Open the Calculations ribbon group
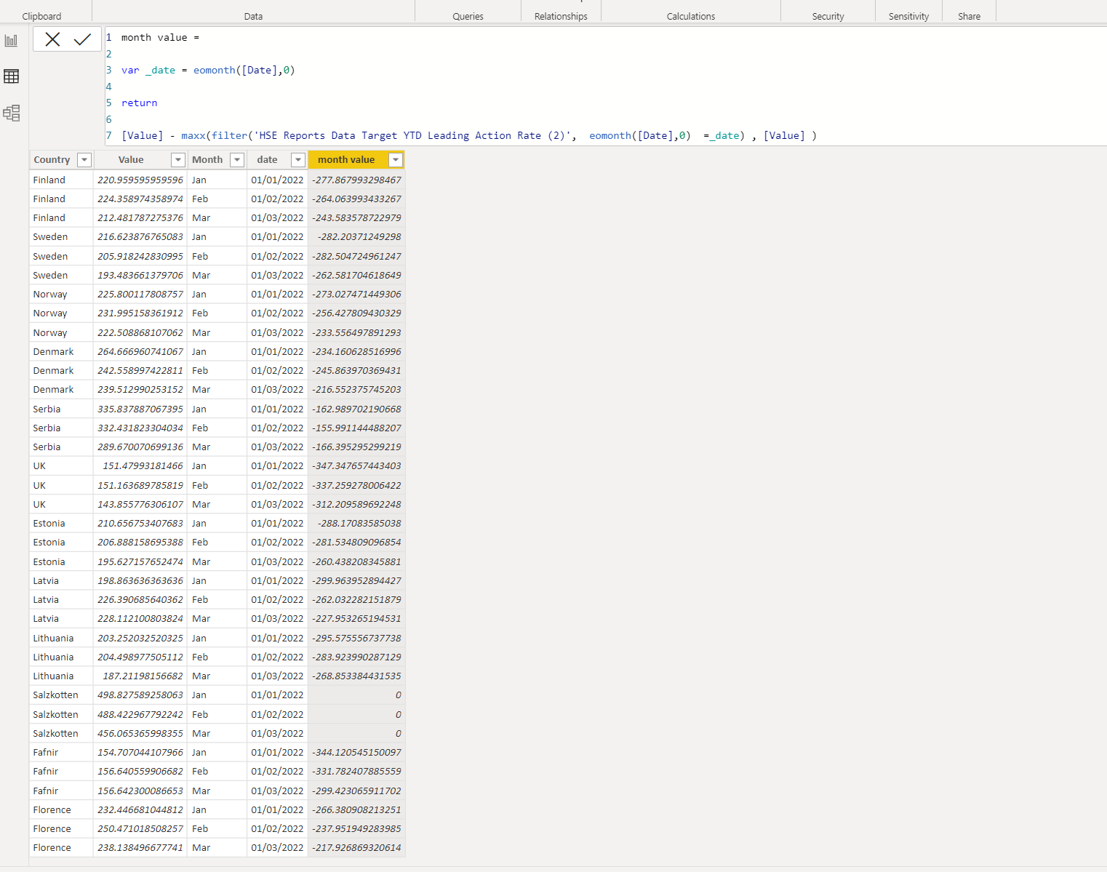This screenshot has width=1107, height=872. [x=691, y=16]
